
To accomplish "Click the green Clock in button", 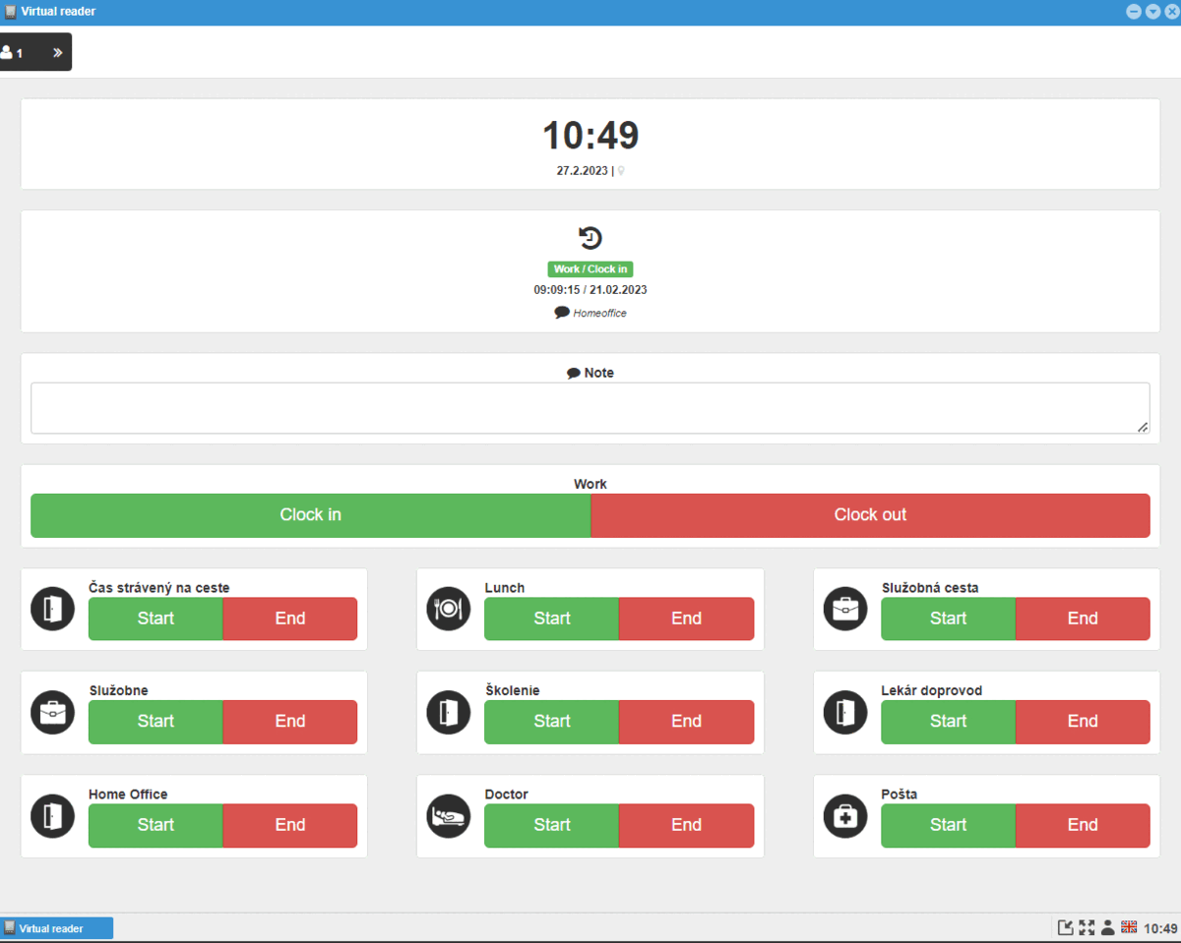I will click(x=310, y=514).
